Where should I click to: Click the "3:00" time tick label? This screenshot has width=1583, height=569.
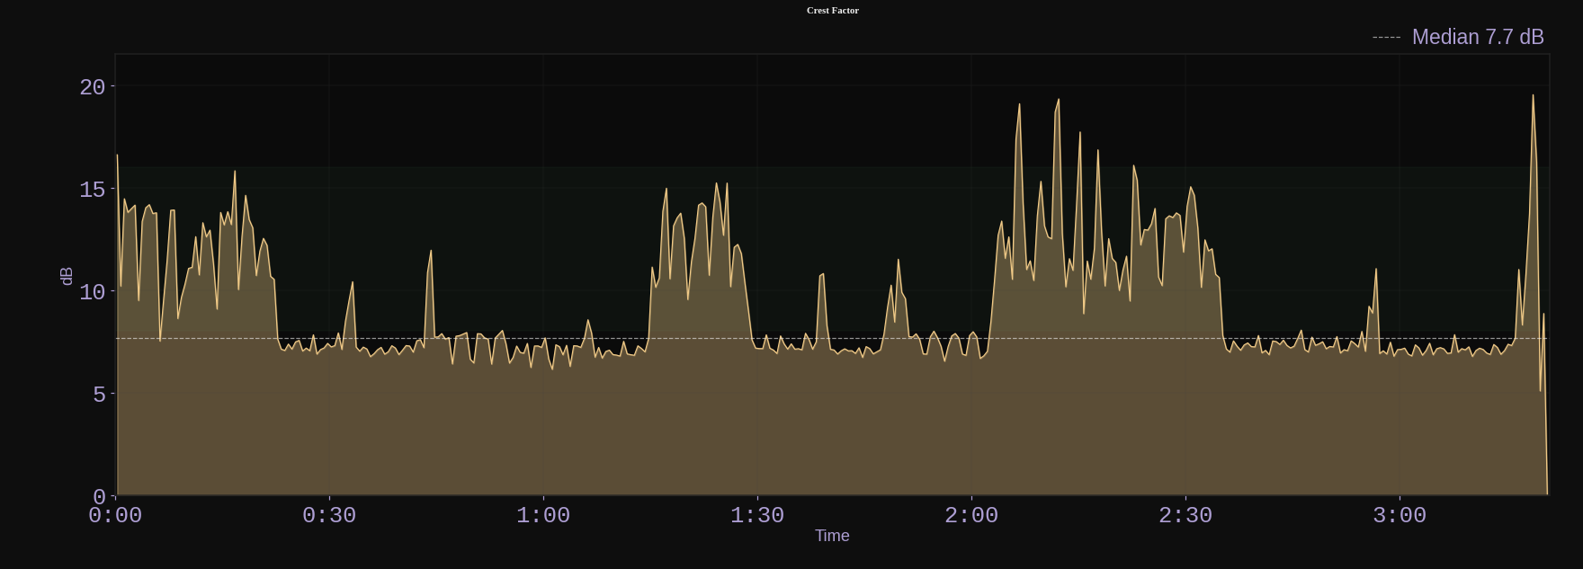tap(1400, 516)
